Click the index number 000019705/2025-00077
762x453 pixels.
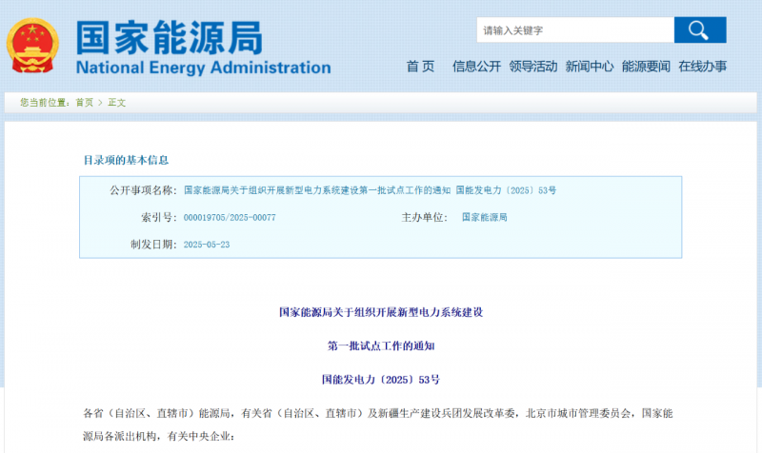229,218
